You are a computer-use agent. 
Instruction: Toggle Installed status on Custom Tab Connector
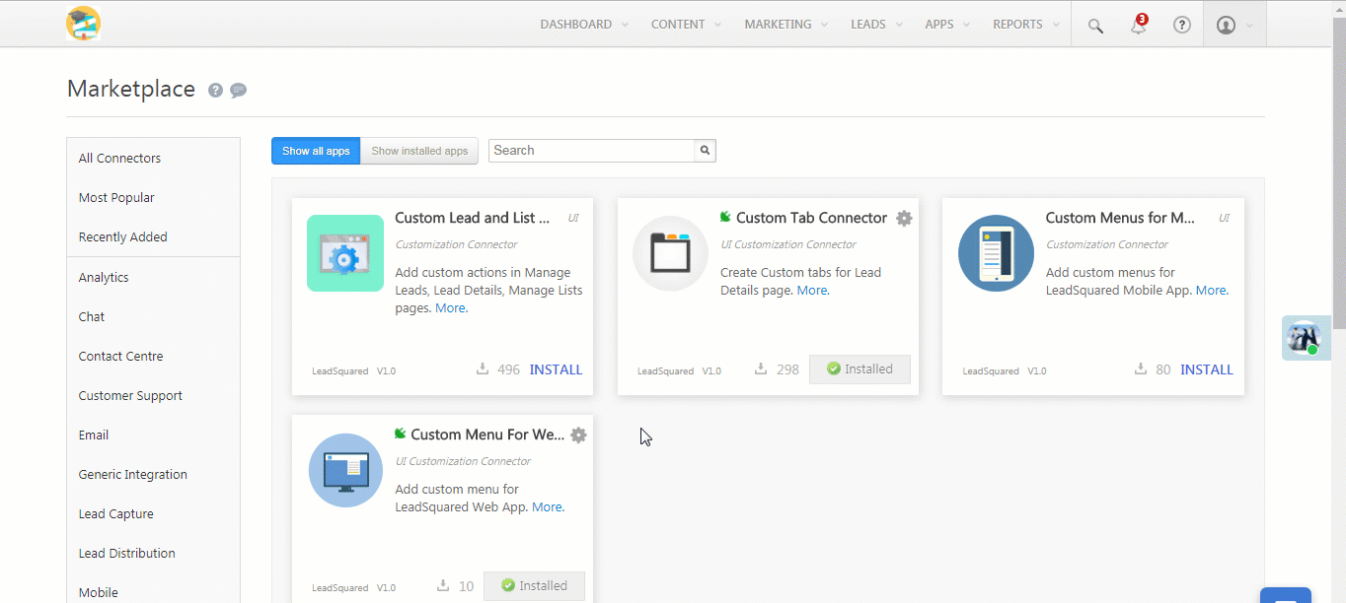[x=860, y=368]
